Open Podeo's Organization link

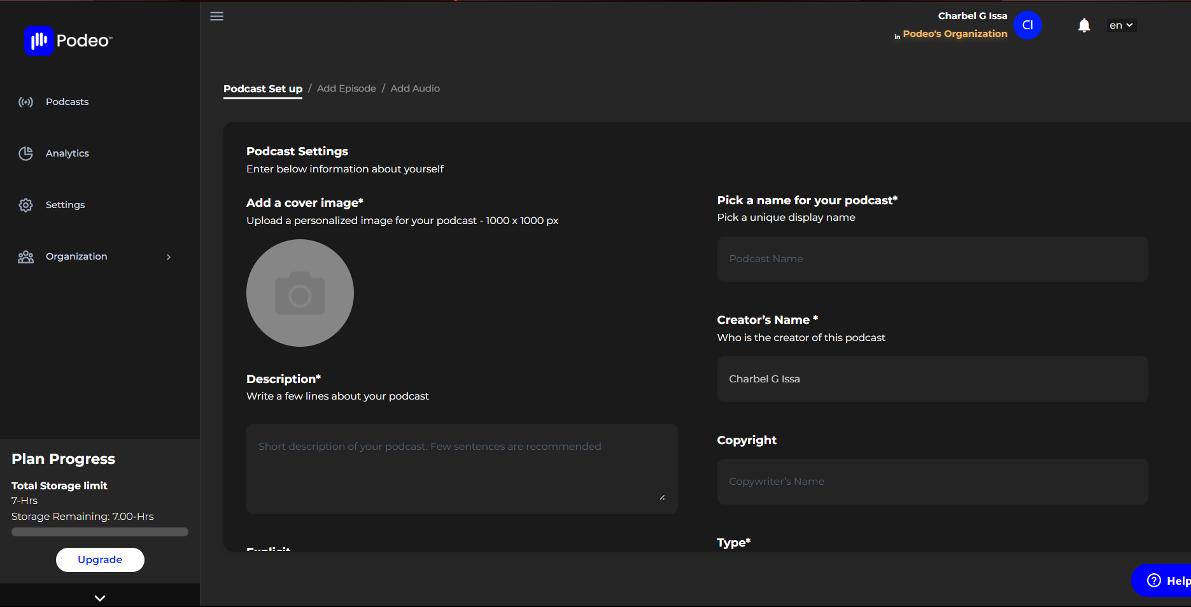(955, 34)
